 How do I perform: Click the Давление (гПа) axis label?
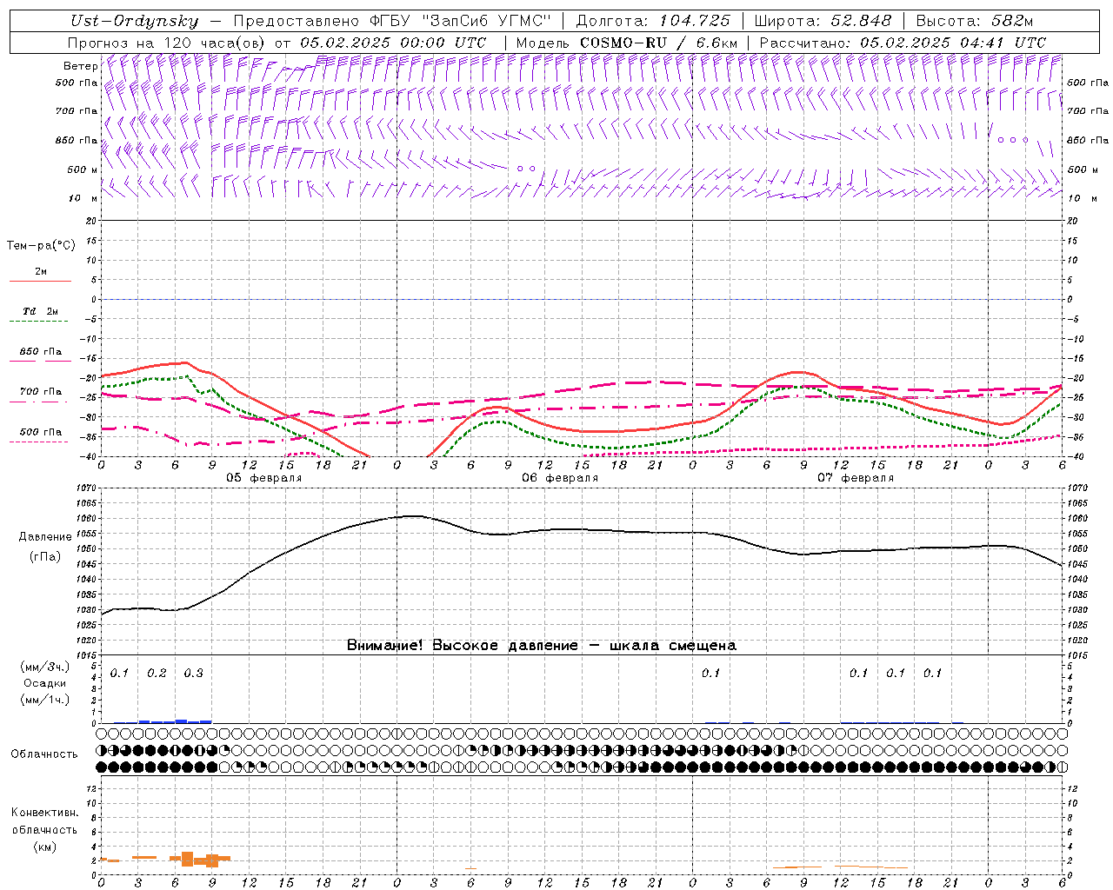(40, 547)
